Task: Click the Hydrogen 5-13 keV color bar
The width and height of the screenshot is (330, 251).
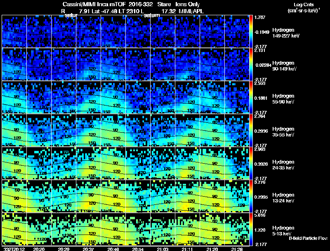Action: [x=251, y=229]
